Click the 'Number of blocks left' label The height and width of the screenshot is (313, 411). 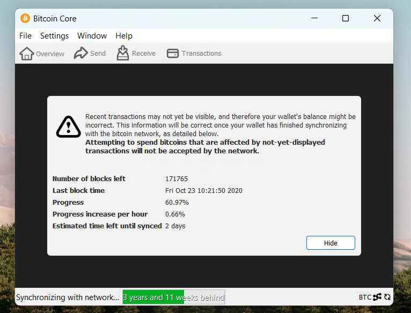point(89,178)
